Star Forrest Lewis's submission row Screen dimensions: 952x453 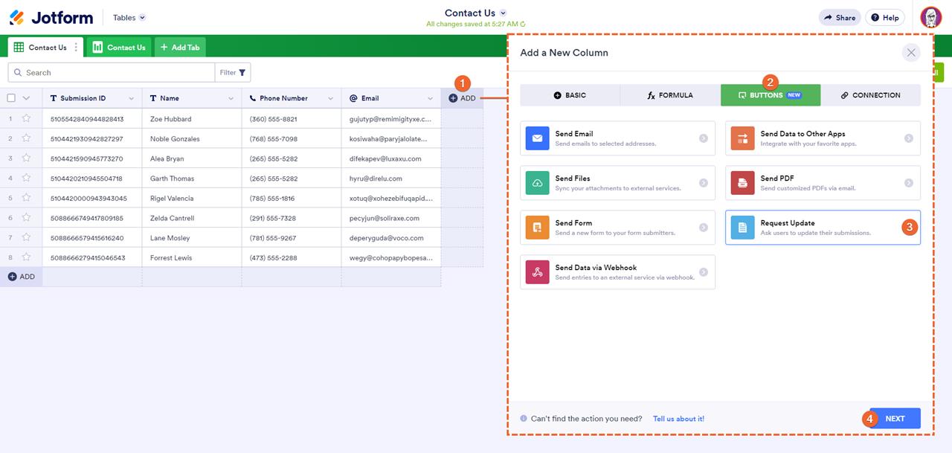tap(27, 257)
